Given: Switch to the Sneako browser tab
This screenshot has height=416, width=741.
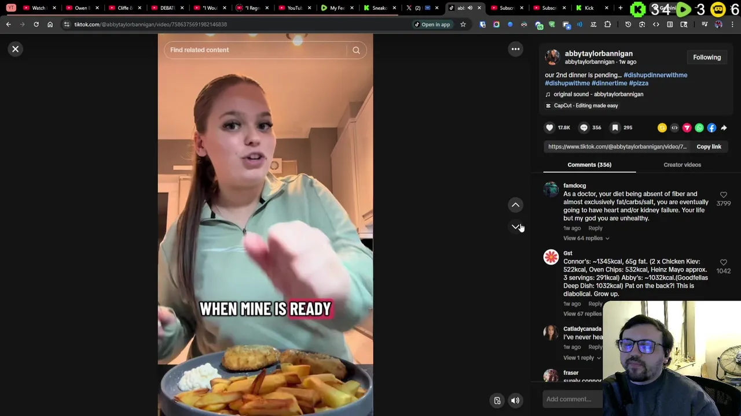Looking at the screenshot, I should click(x=379, y=8).
